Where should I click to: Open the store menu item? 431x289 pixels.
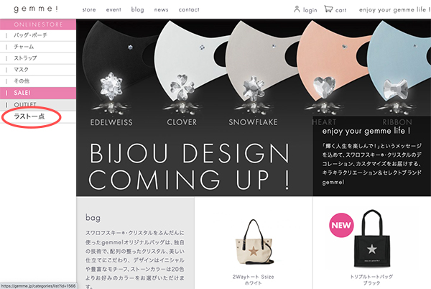point(89,9)
